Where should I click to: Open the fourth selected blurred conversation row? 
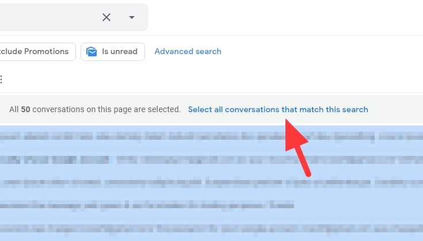(x=212, y=205)
